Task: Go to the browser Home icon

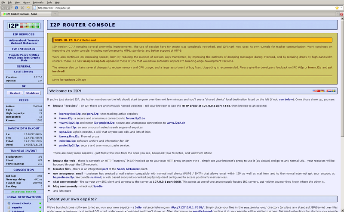Action: pos(28,8)
